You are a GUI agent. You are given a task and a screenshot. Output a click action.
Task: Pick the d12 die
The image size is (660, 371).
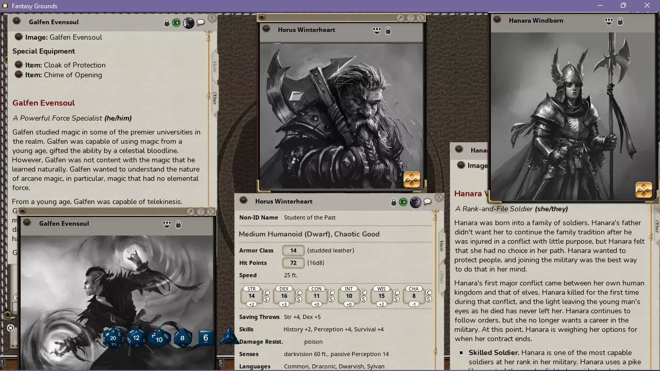pyautogui.click(x=136, y=338)
